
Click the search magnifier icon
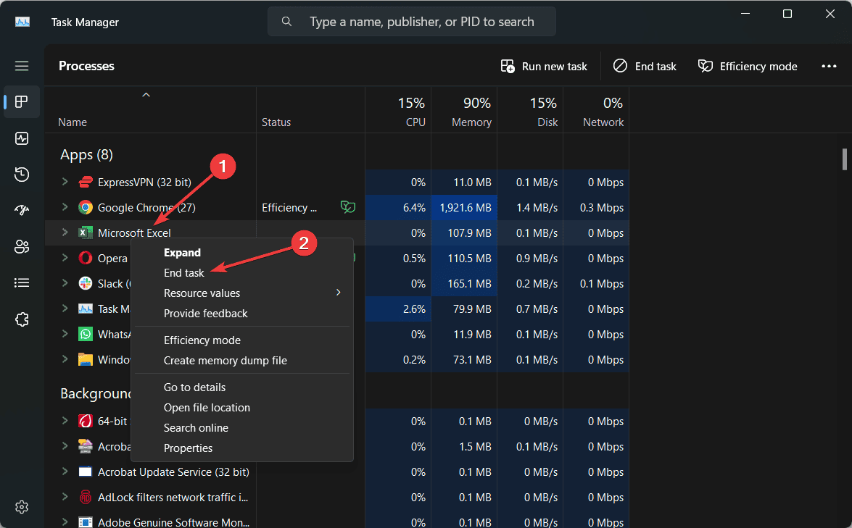click(x=286, y=22)
